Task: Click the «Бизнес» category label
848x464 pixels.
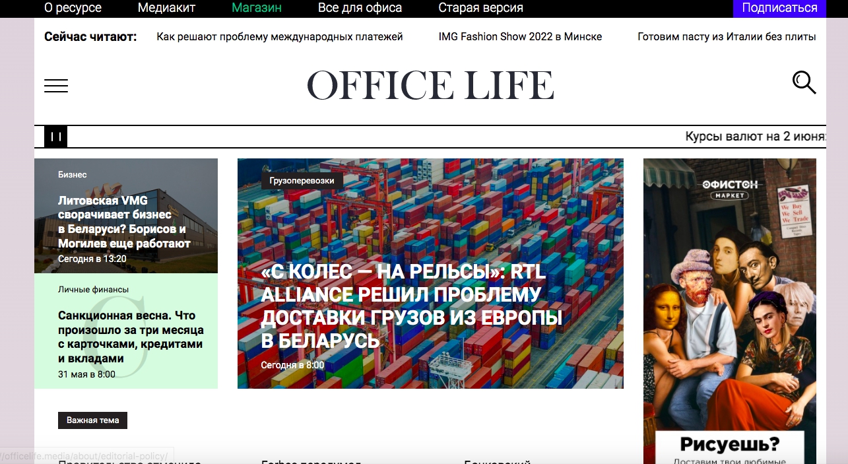Action: (73, 175)
